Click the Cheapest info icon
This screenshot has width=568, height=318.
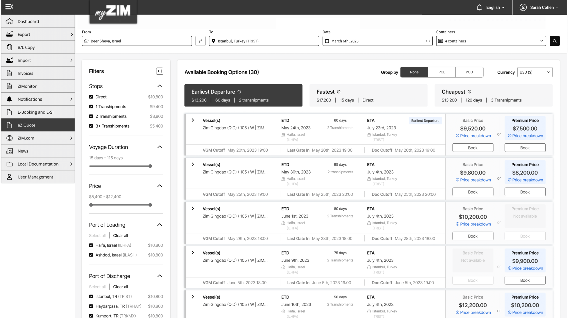click(x=469, y=92)
